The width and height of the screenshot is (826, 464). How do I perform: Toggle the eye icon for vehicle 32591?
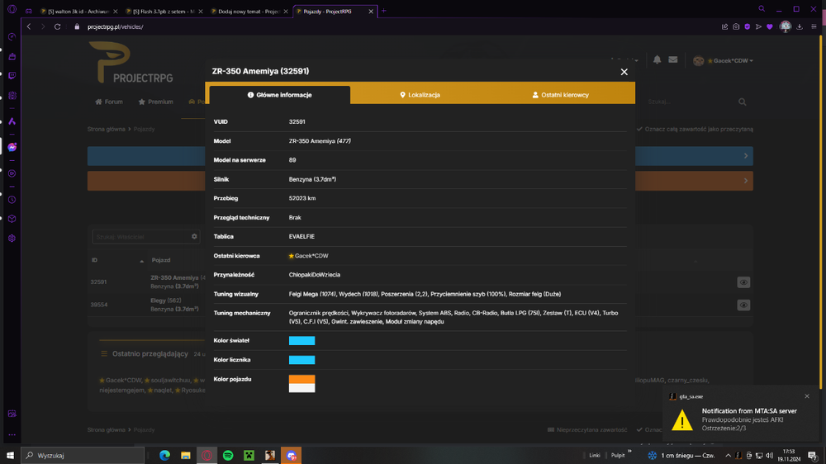pyautogui.click(x=743, y=282)
